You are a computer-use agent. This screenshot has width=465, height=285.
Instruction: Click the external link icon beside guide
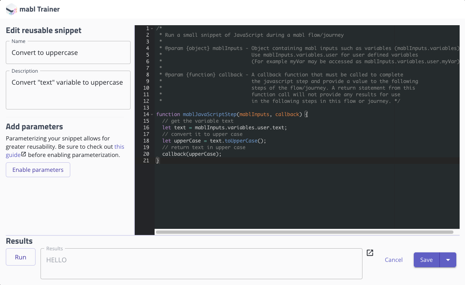(x=24, y=154)
